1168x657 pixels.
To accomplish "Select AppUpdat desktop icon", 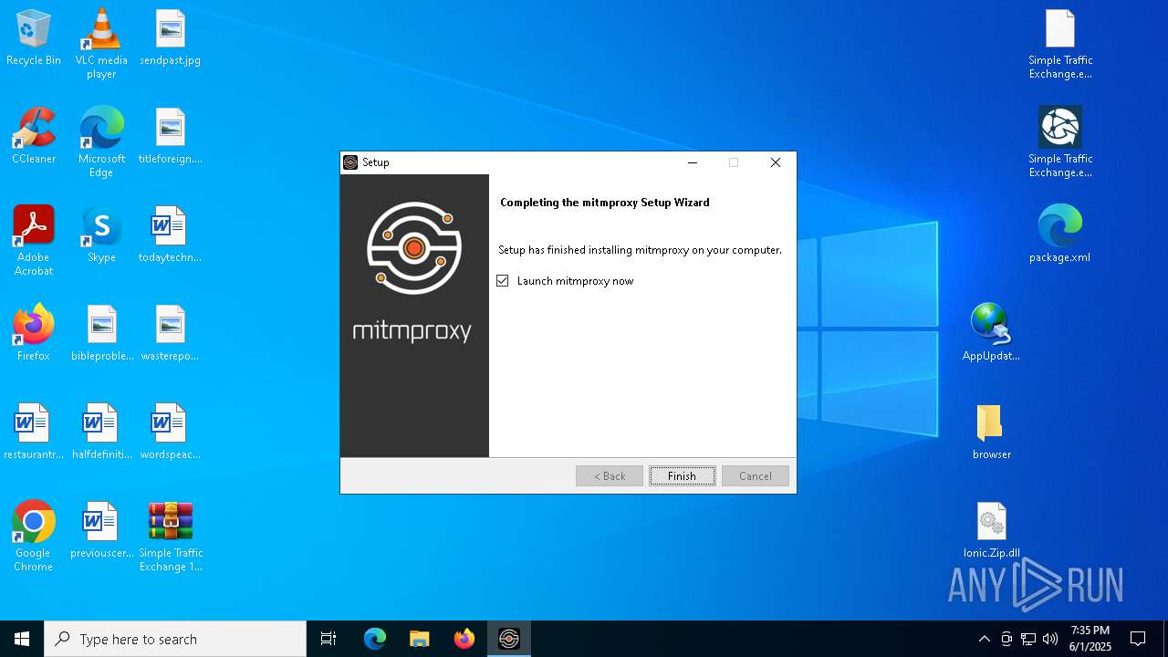I will point(991,333).
